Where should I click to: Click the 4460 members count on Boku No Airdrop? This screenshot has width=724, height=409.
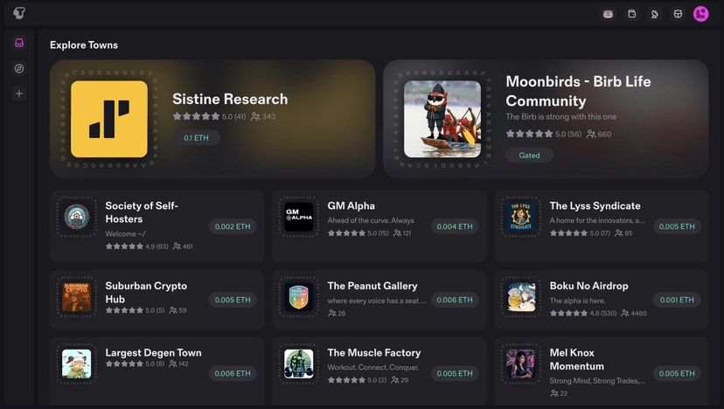pyautogui.click(x=634, y=313)
